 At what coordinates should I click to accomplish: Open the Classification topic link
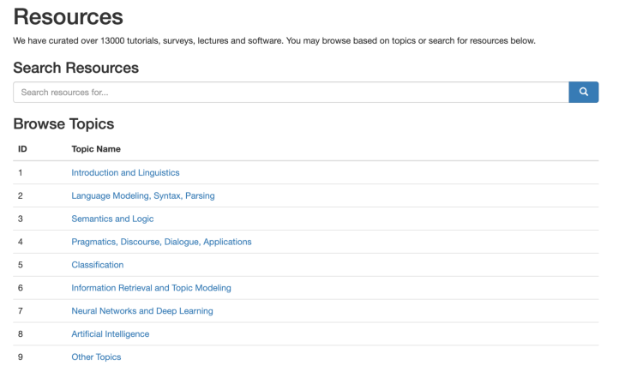point(97,265)
